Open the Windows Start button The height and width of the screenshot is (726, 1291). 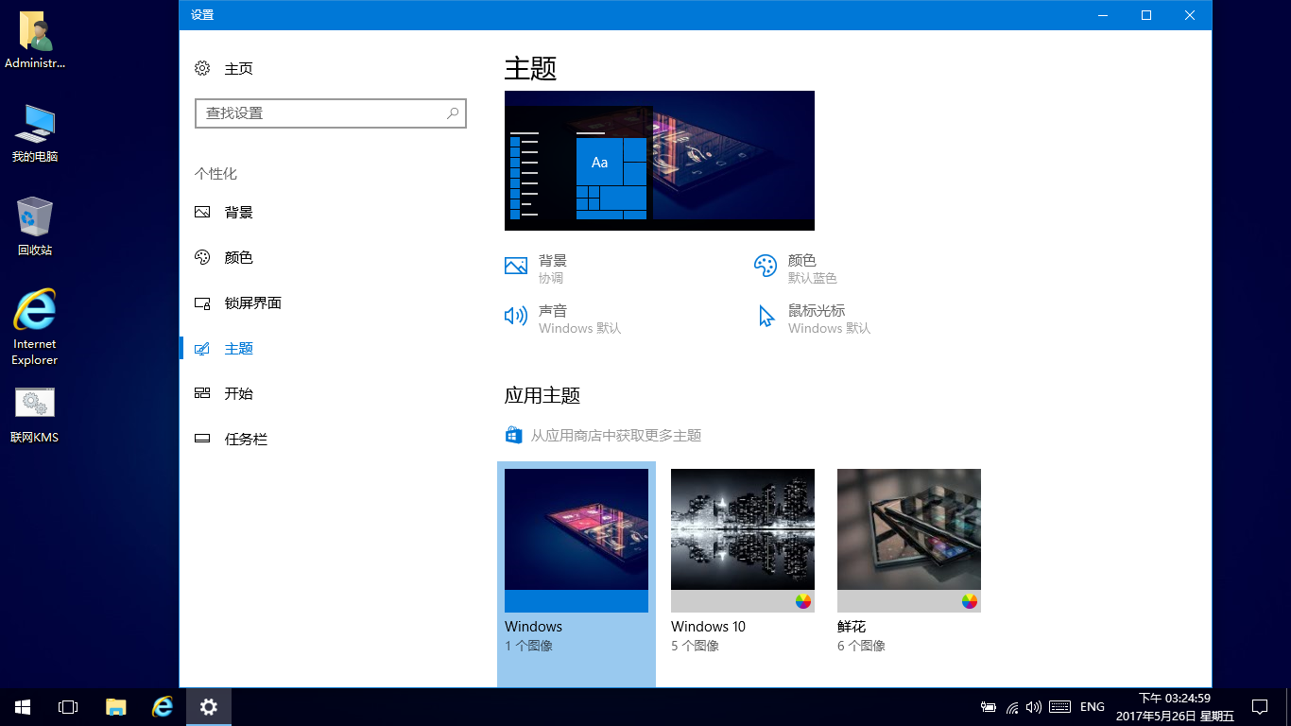[23, 707]
